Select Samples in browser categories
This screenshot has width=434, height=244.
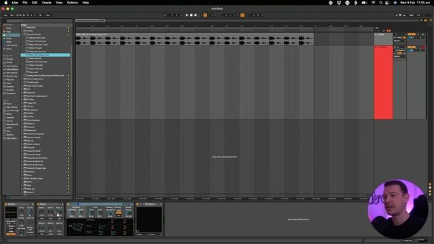tap(10, 87)
